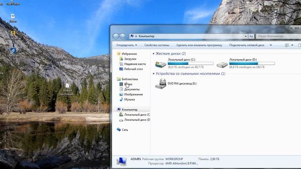The width and height of the screenshot is (301, 169).
Task: Select Локальный диск (D:) in navigation tree
Action: point(135,120)
